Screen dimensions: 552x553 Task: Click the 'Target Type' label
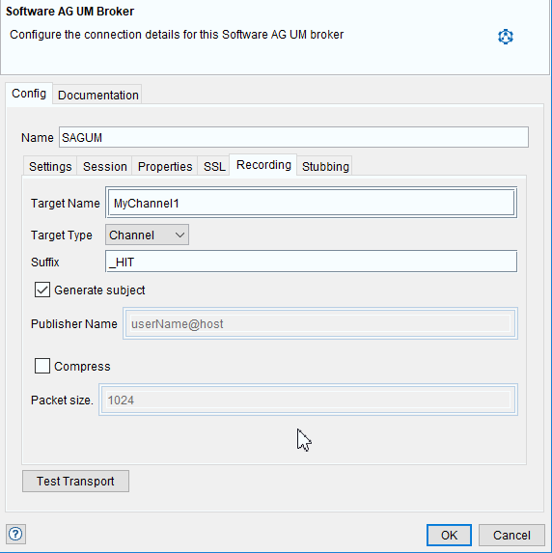click(x=62, y=235)
